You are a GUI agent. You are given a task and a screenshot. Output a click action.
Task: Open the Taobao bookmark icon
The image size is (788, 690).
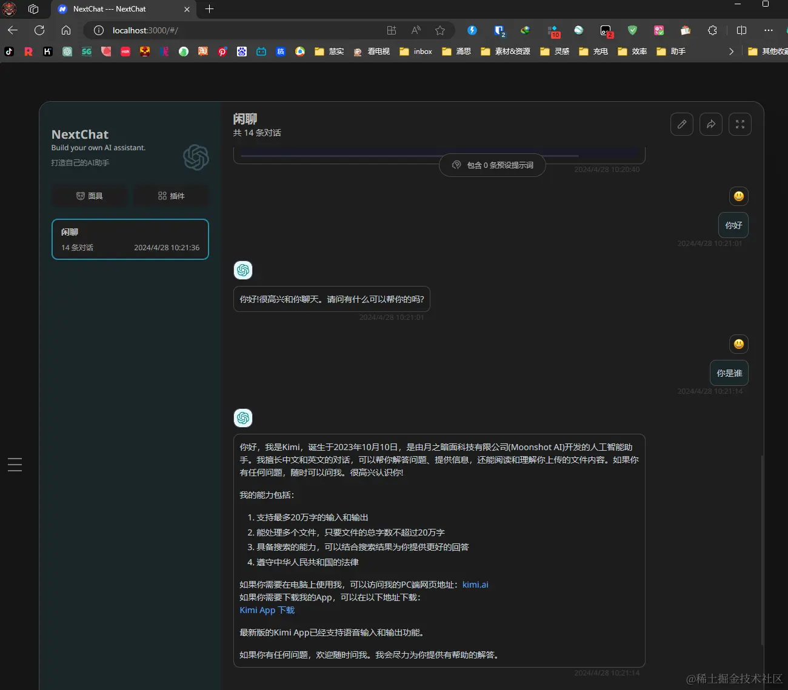tap(203, 51)
